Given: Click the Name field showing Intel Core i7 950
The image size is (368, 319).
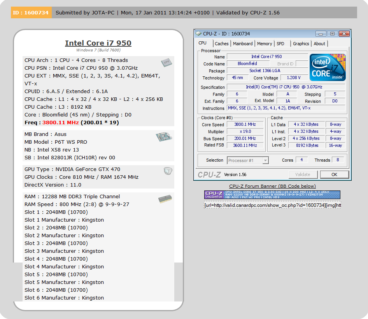Looking at the screenshot, I should [267, 56].
